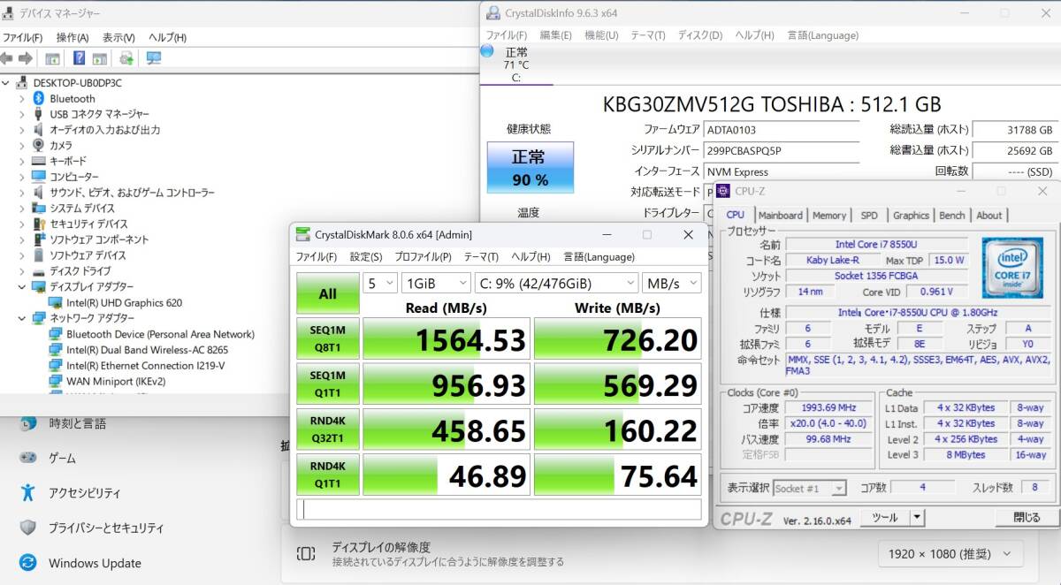Select the ソフトウェア コンポーネント category icon
Image resolution: width=1061 pixels, height=585 pixels.
39,239
